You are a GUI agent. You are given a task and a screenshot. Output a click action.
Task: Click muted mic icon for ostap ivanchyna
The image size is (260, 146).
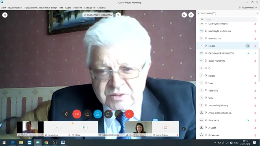[255, 61]
